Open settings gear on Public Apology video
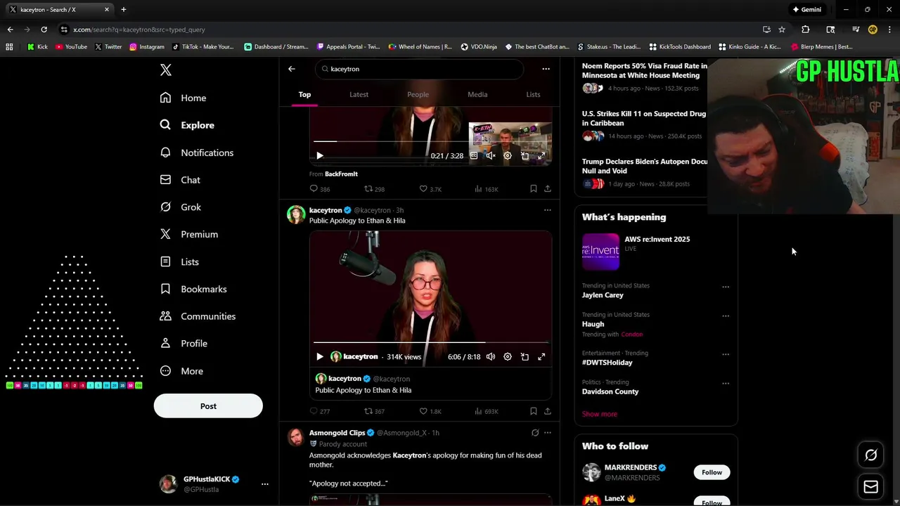Image resolution: width=900 pixels, height=506 pixels. point(508,357)
